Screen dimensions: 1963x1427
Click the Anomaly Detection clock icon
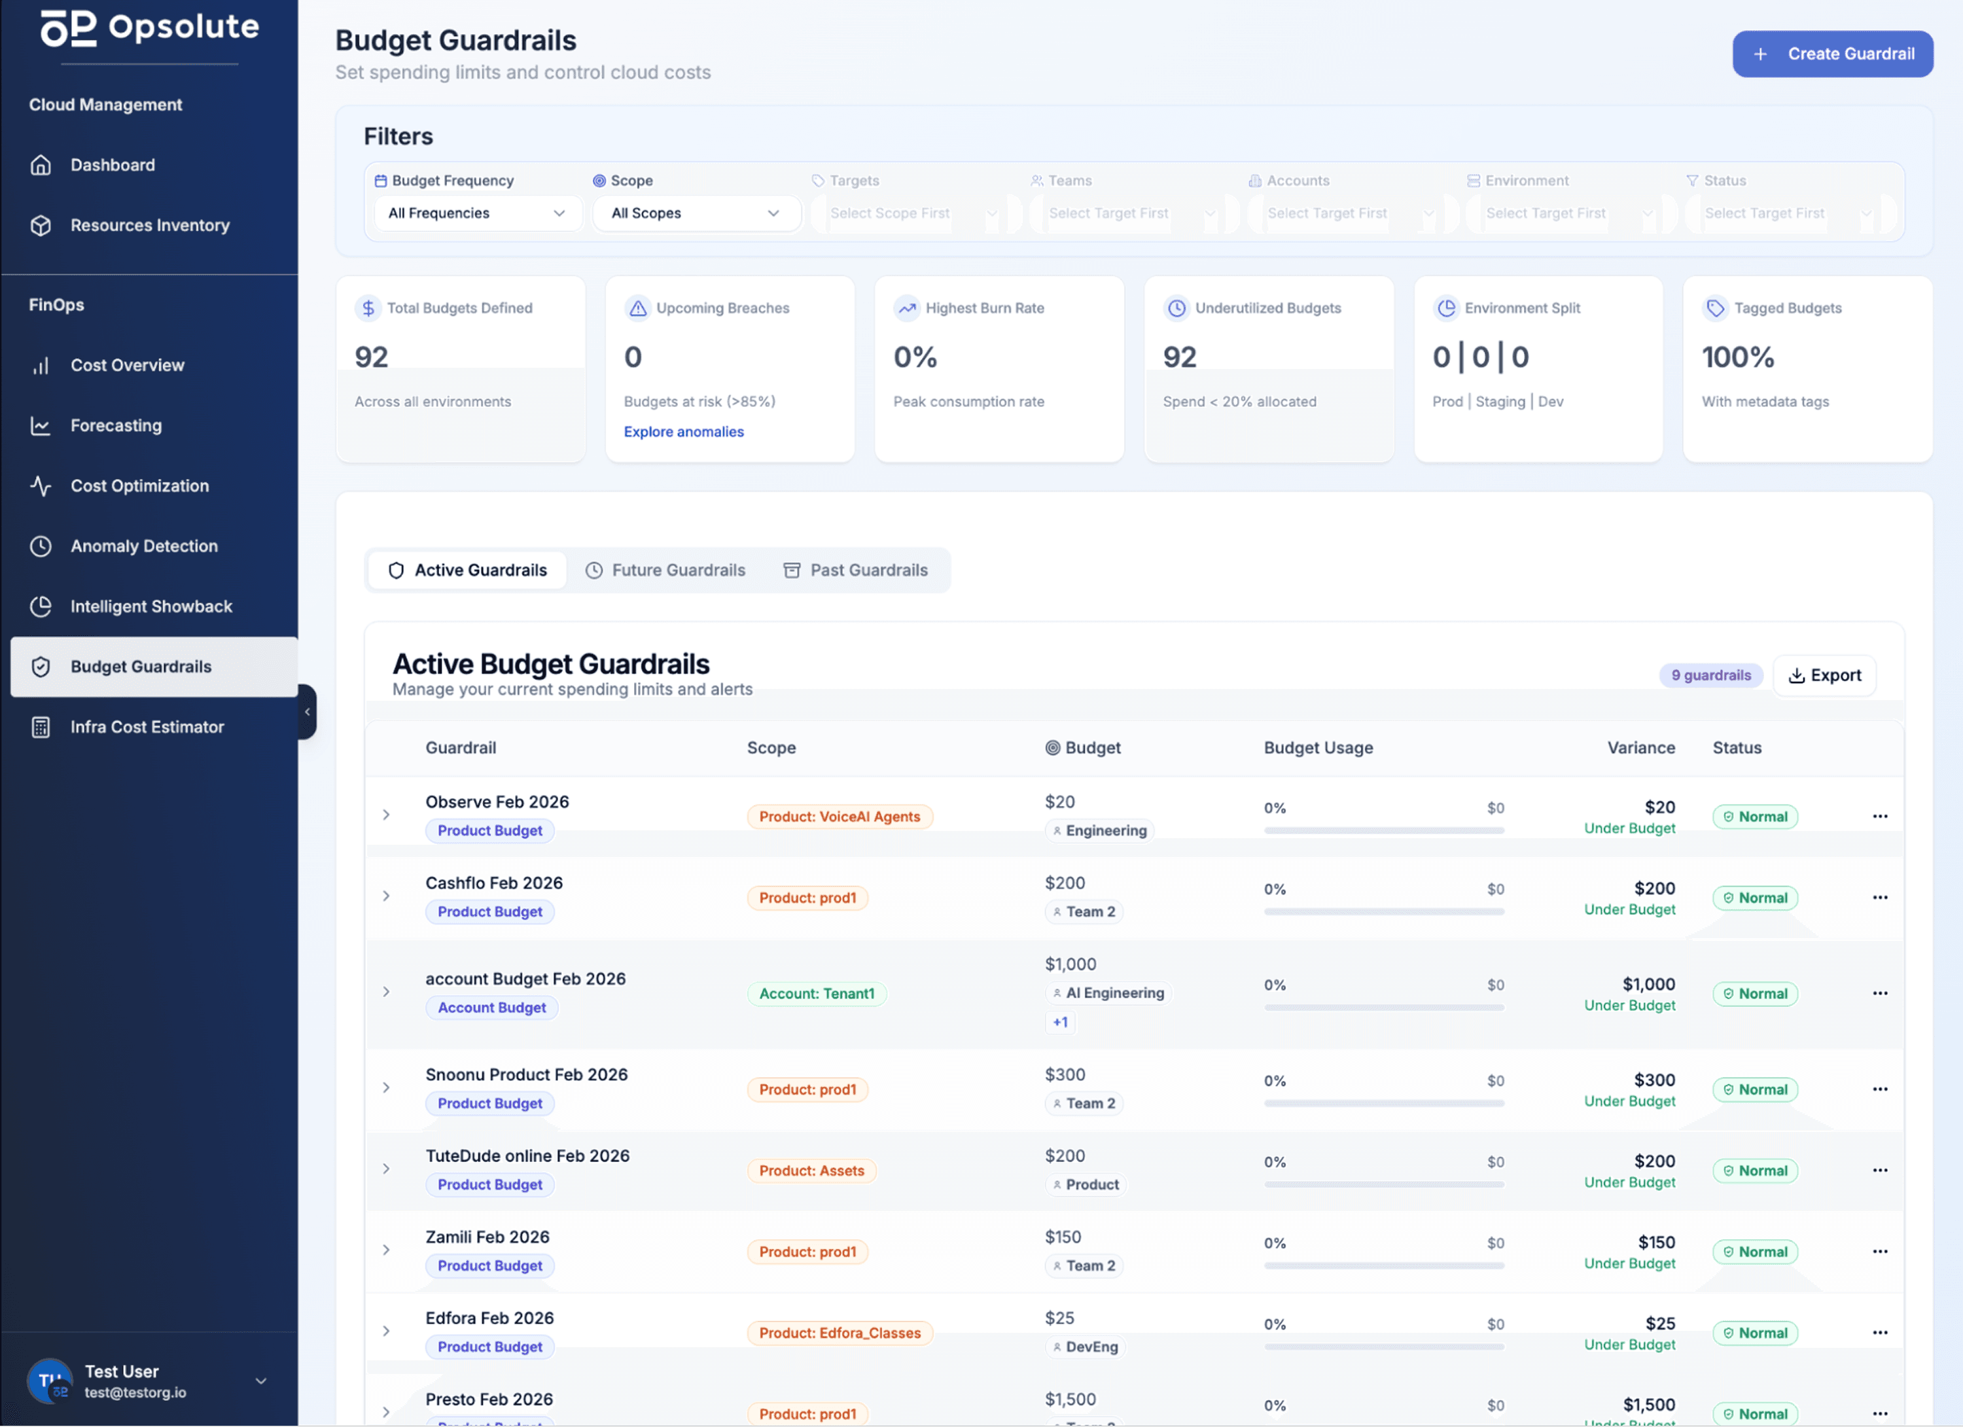click(41, 546)
